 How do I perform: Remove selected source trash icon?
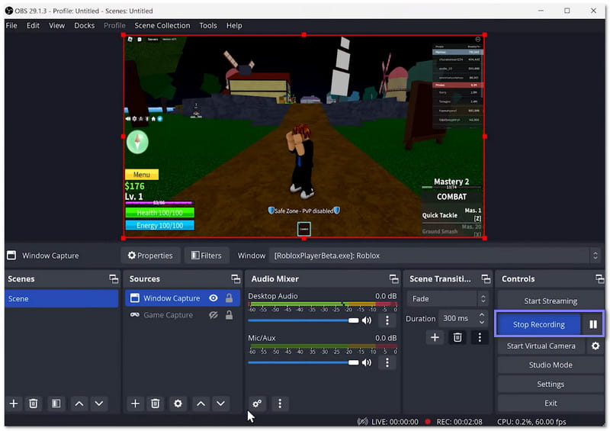[x=156, y=404]
